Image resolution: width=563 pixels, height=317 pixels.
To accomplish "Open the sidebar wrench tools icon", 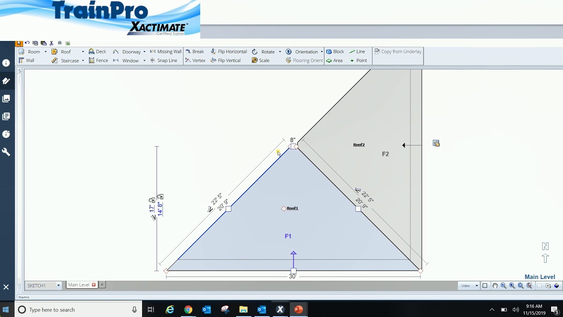I will [x=6, y=152].
